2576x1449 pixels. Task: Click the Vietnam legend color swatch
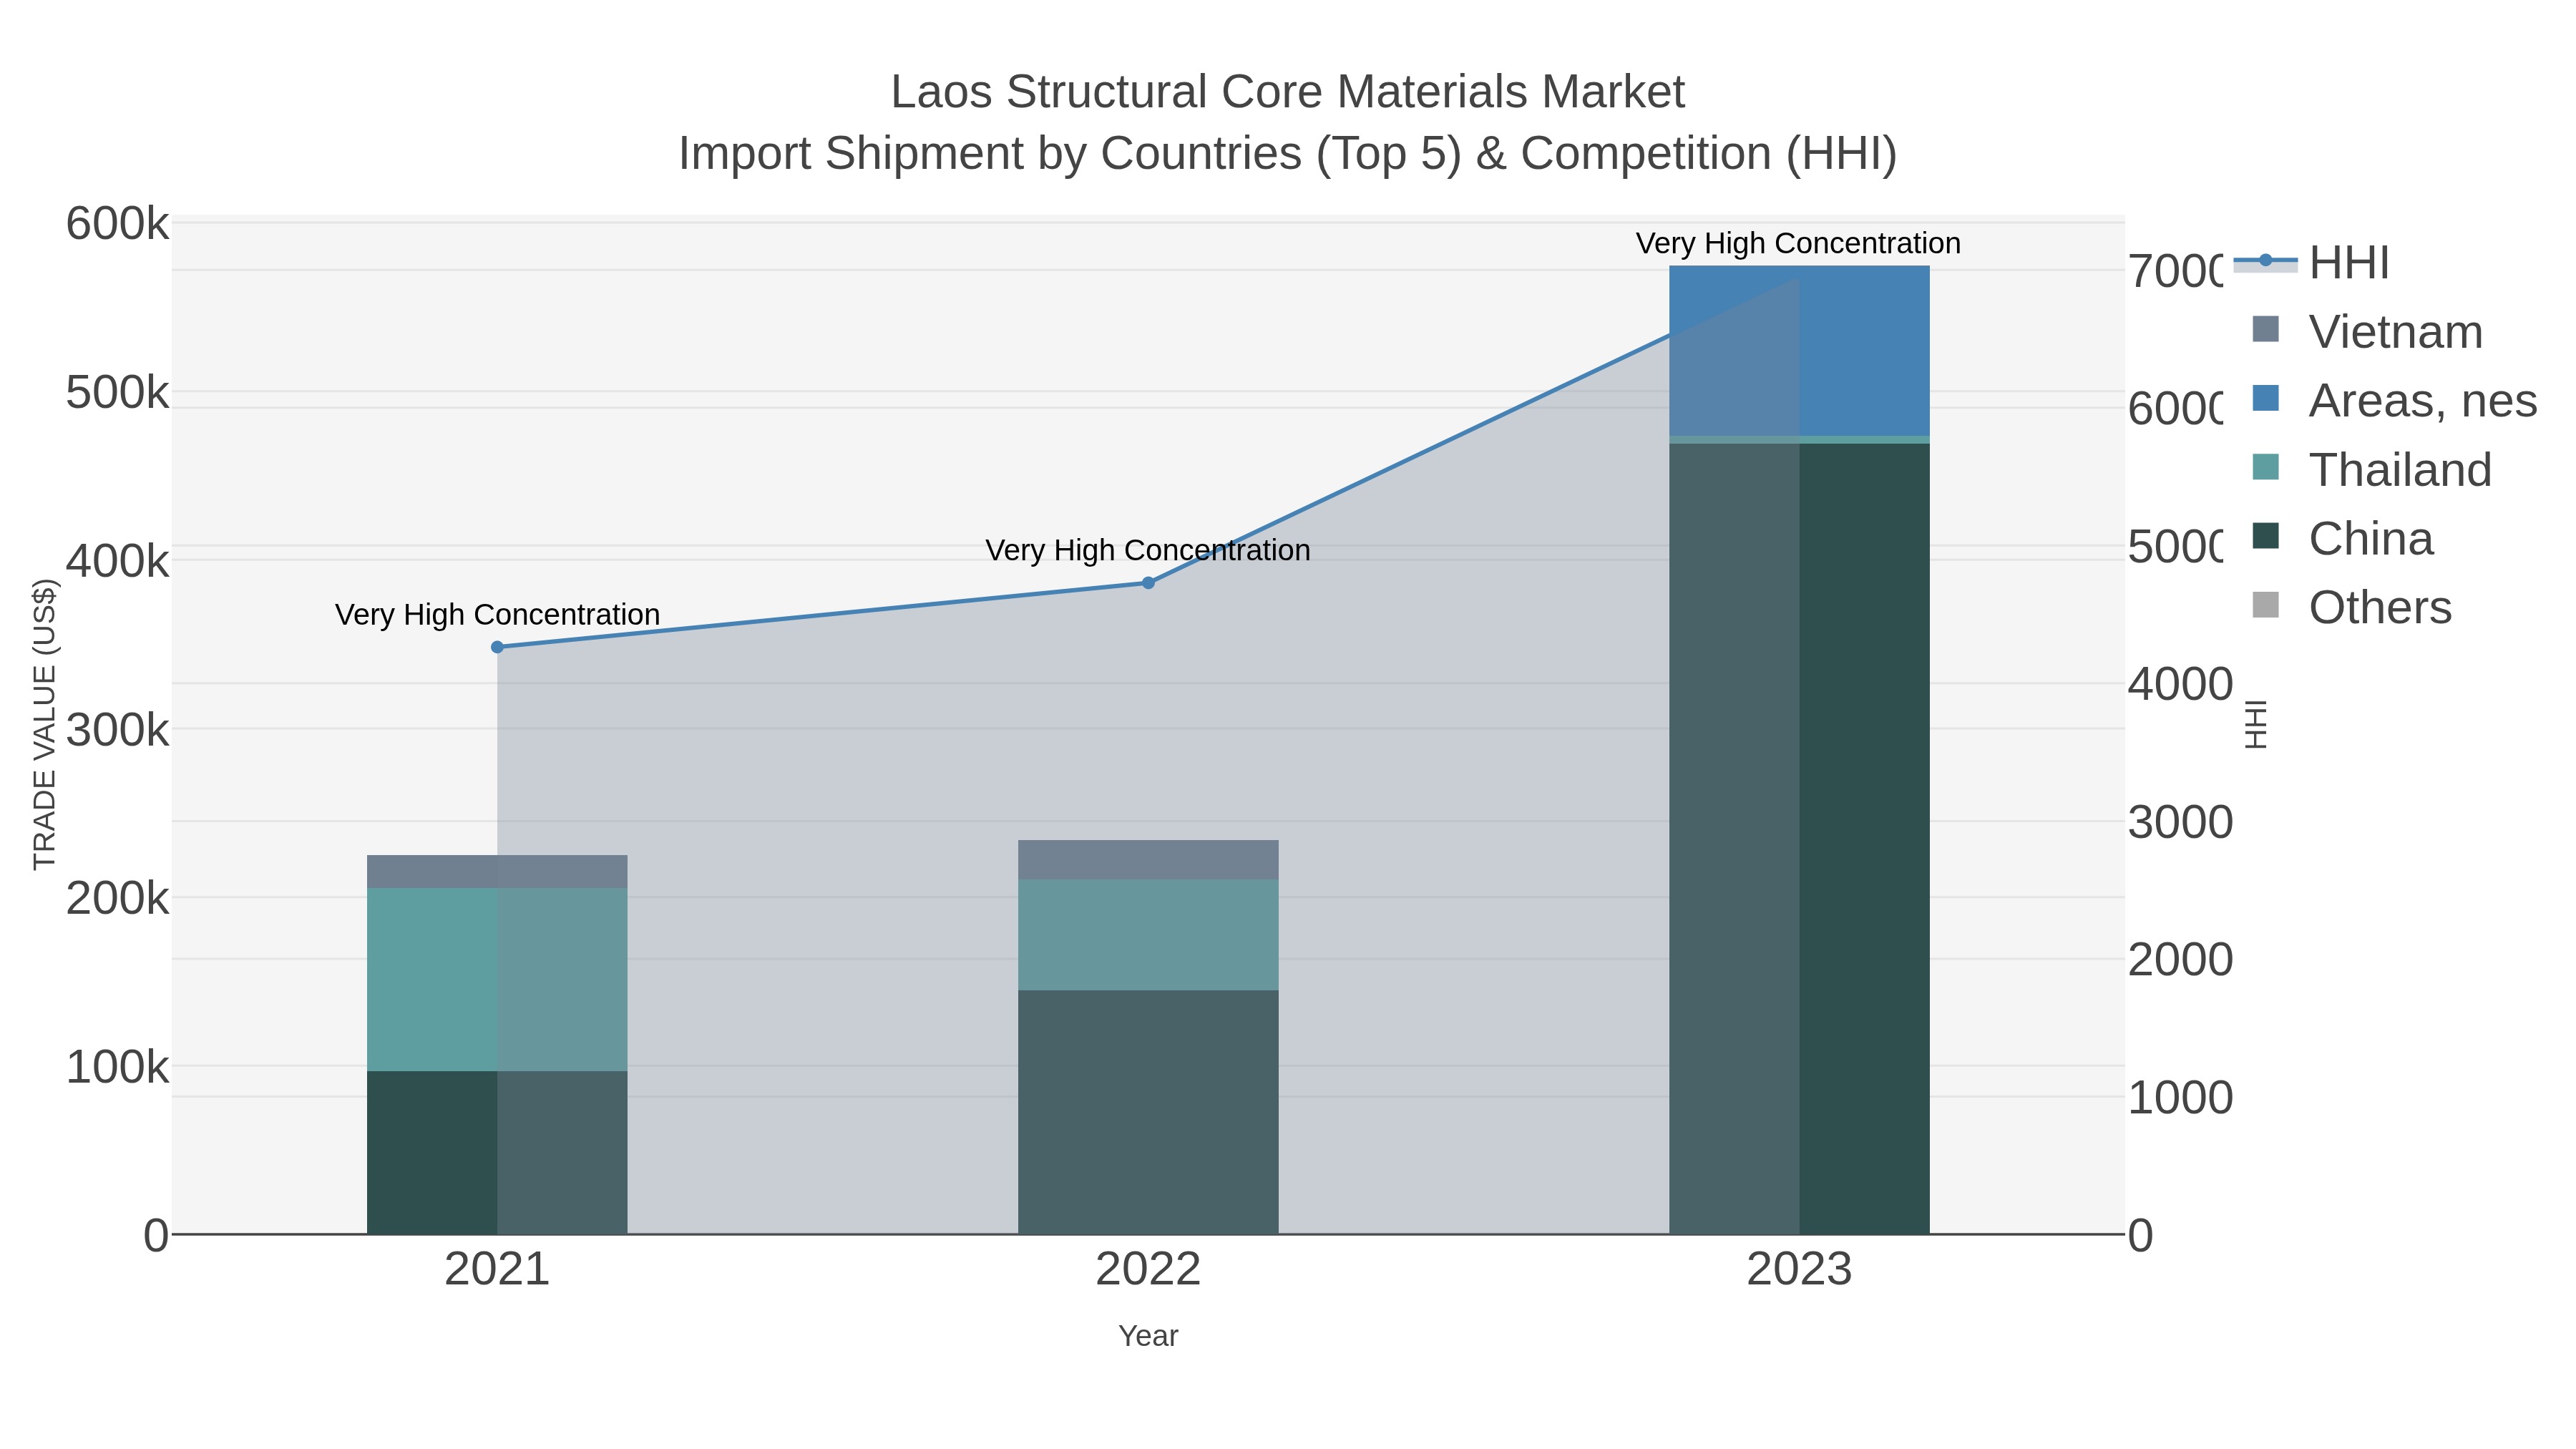click(x=2265, y=329)
